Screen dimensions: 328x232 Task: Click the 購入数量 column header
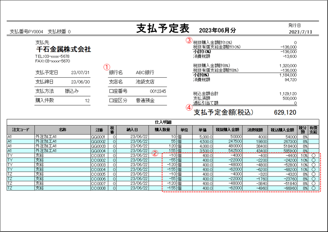tap(163, 130)
